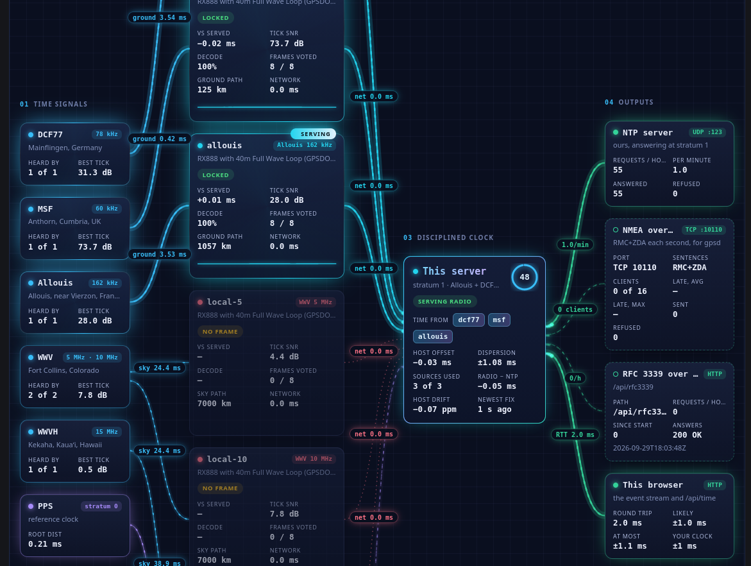Click the PPS root dist value 0.21 ms
751x566 pixels.
(45, 544)
